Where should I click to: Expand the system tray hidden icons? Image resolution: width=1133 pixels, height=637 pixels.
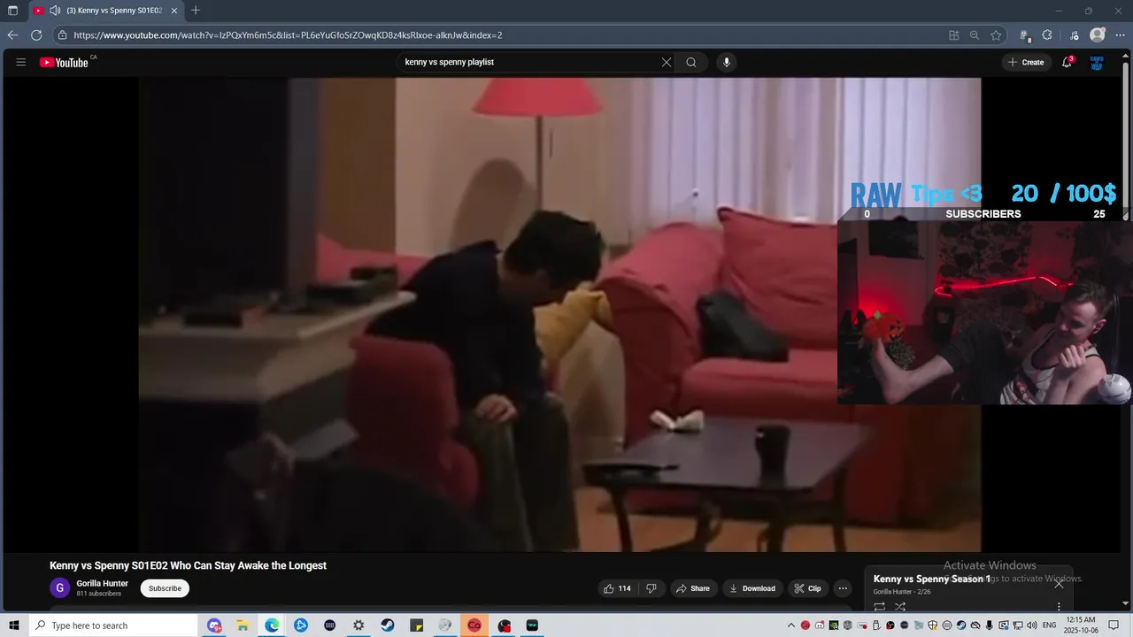(x=791, y=625)
